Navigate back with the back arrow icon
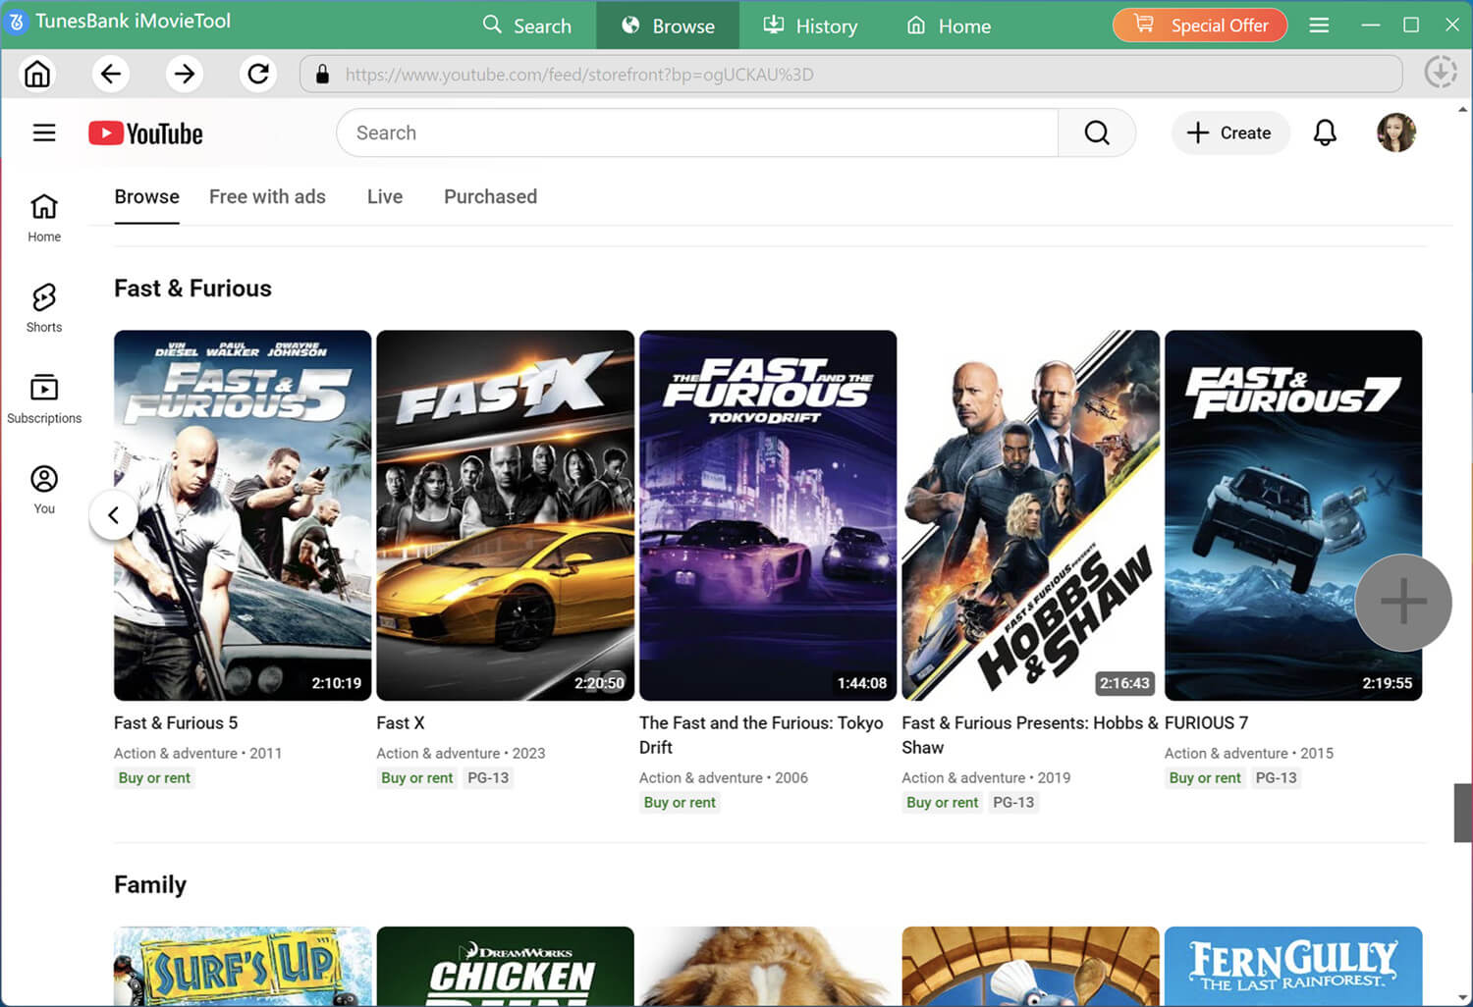This screenshot has height=1007, width=1473. click(110, 74)
